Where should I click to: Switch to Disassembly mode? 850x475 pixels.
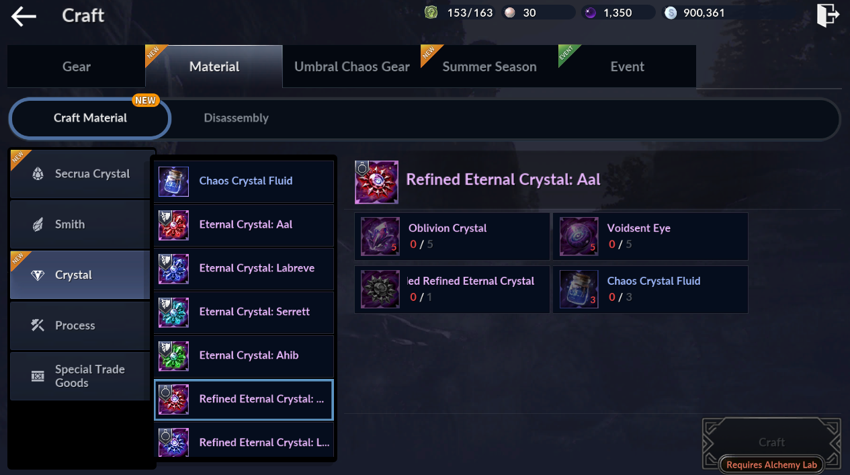(x=237, y=118)
